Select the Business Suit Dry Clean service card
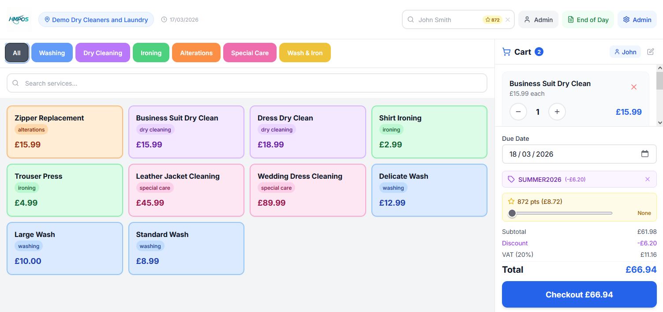The width and height of the screenshot is (663, 312). 186,132
